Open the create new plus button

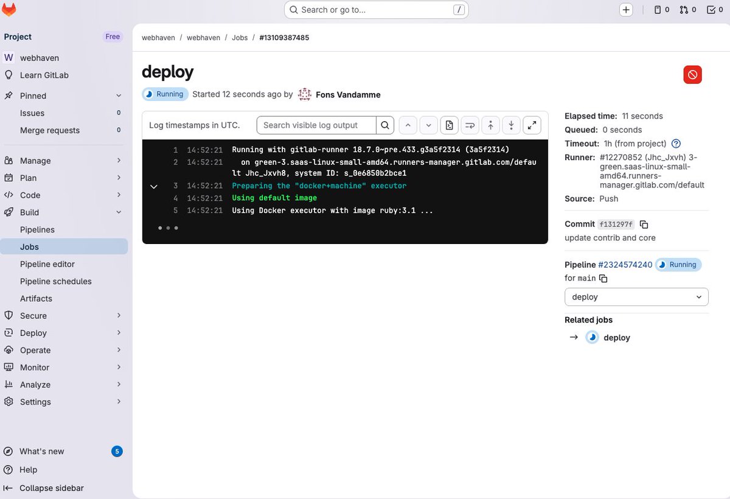point(626,10)
